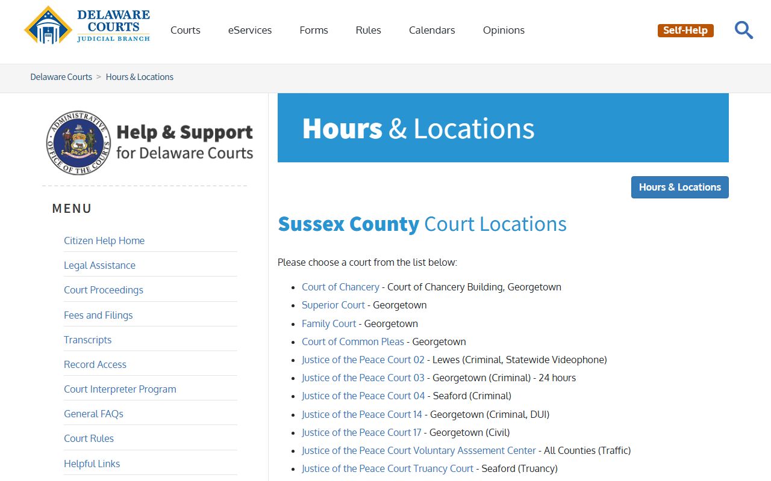
Task: Open the Opinions menu
Action: pyautogui.click(x=504, y=30)
